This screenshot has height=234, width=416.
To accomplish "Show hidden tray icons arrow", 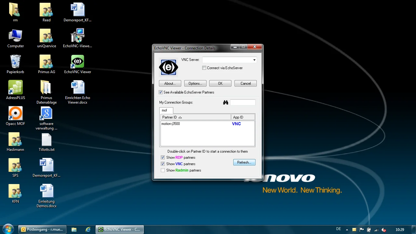I will point(346,230).
